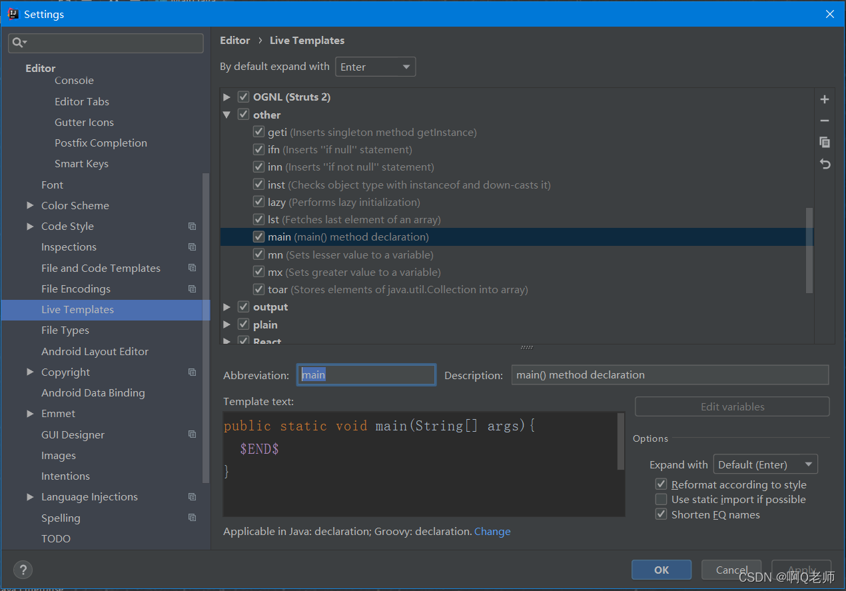Open the help question mark icon
Image resolution: width=846 pixels, height=591 pixels.
point(23,570)
